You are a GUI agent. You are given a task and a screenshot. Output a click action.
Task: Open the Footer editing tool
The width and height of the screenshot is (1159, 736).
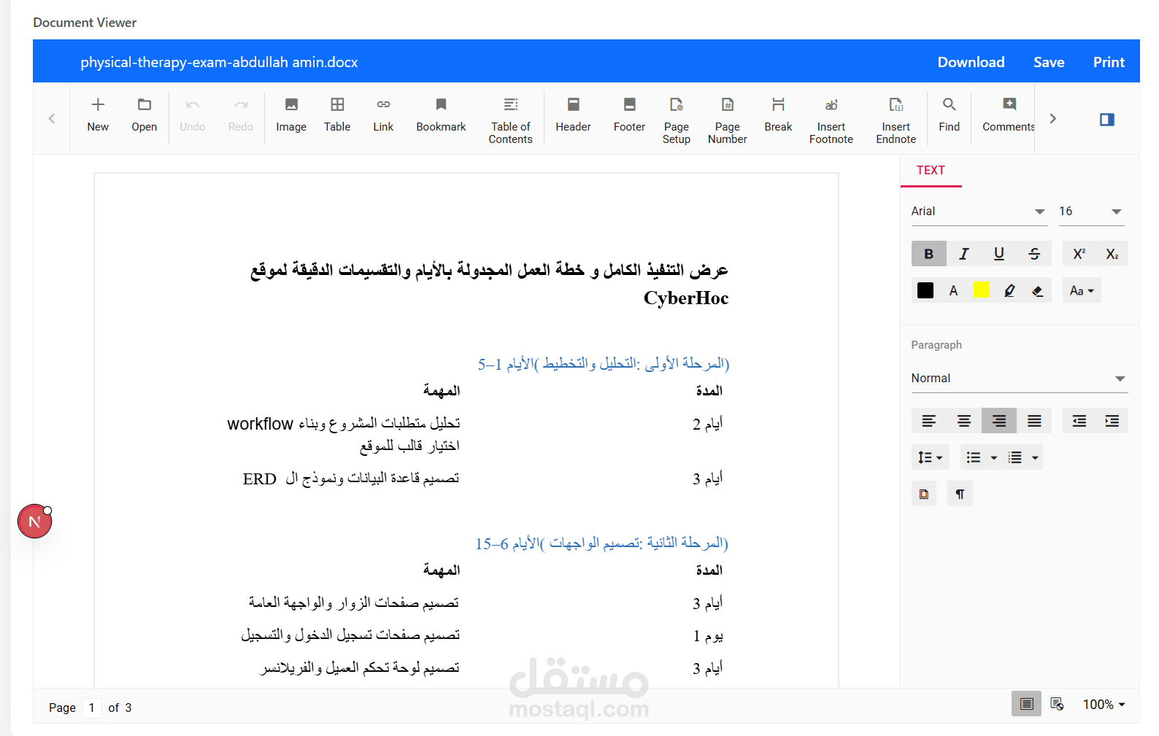coord(629,115)
